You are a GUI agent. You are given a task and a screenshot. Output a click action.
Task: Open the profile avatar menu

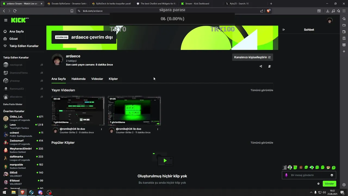[330, 20]
